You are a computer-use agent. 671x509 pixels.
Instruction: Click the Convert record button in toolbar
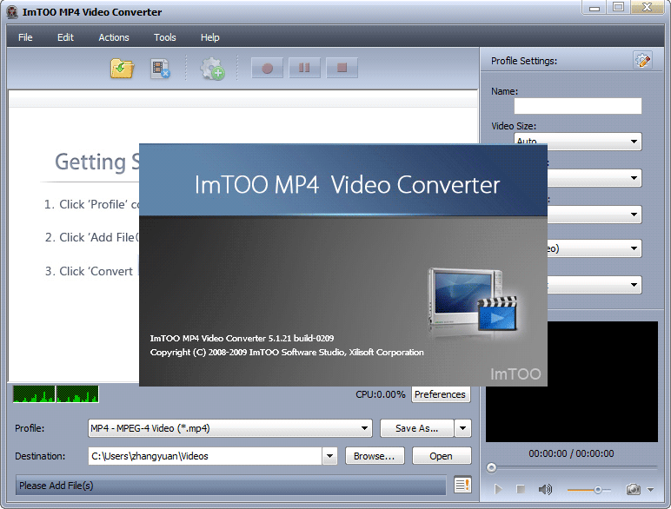click(x=267, y=68)
